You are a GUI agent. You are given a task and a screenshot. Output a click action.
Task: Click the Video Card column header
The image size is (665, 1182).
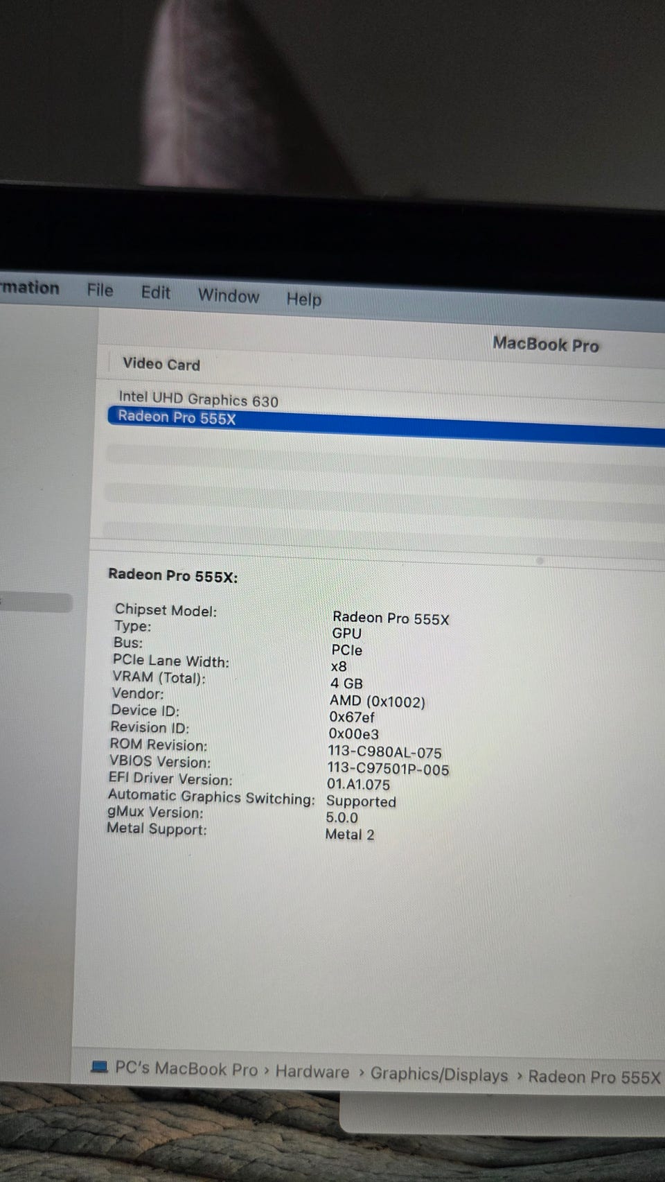[161, 364]
